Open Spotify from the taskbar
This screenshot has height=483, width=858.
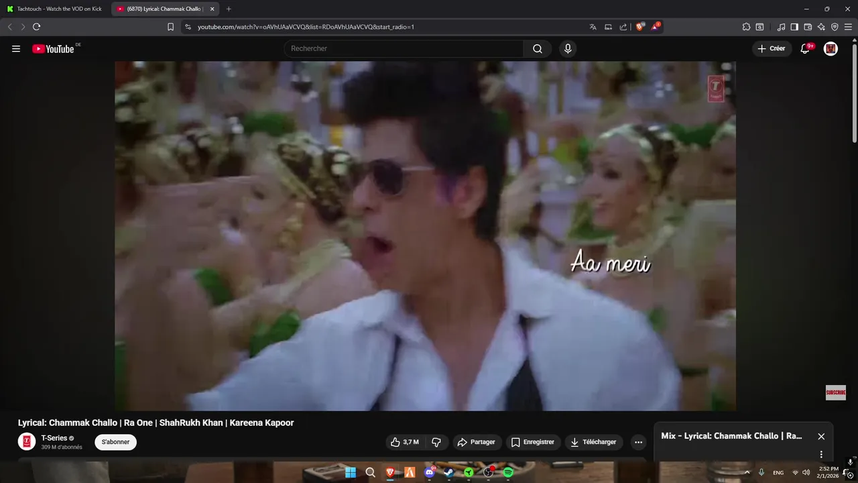508,472
